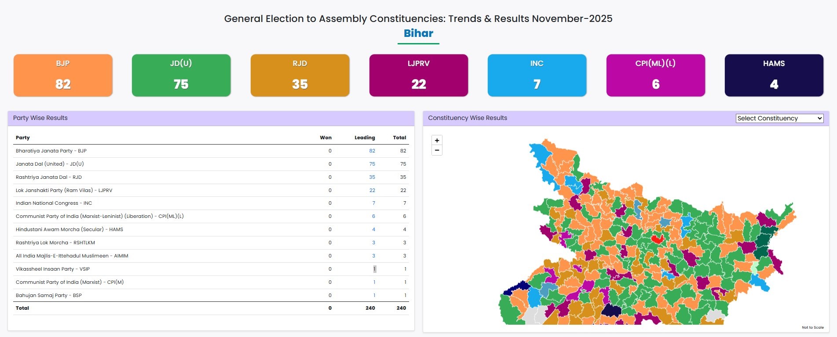Select the CPI(ML)(L) party card
837x337 pixels.
pos(655,75)
